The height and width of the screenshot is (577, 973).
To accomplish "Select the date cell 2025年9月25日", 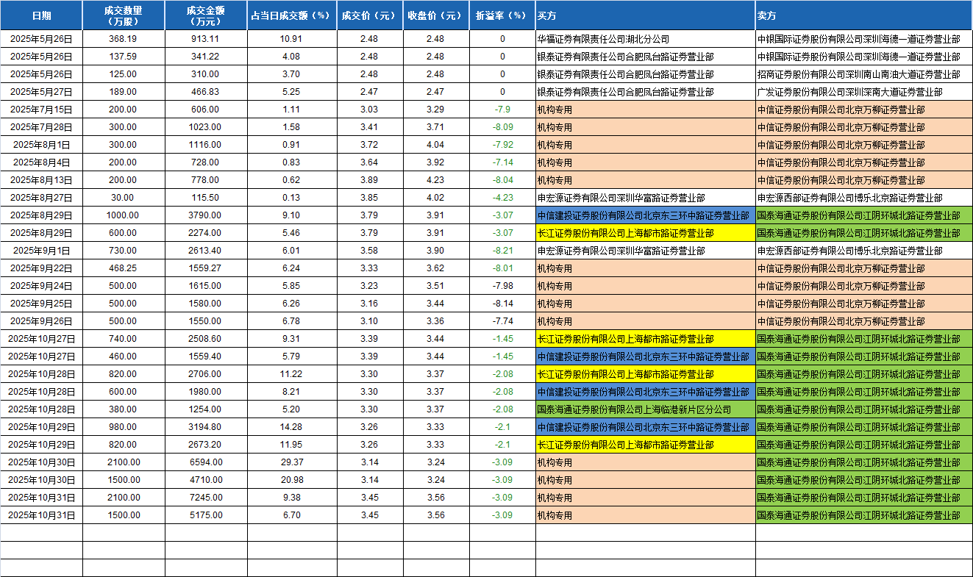I will [41, 304].
